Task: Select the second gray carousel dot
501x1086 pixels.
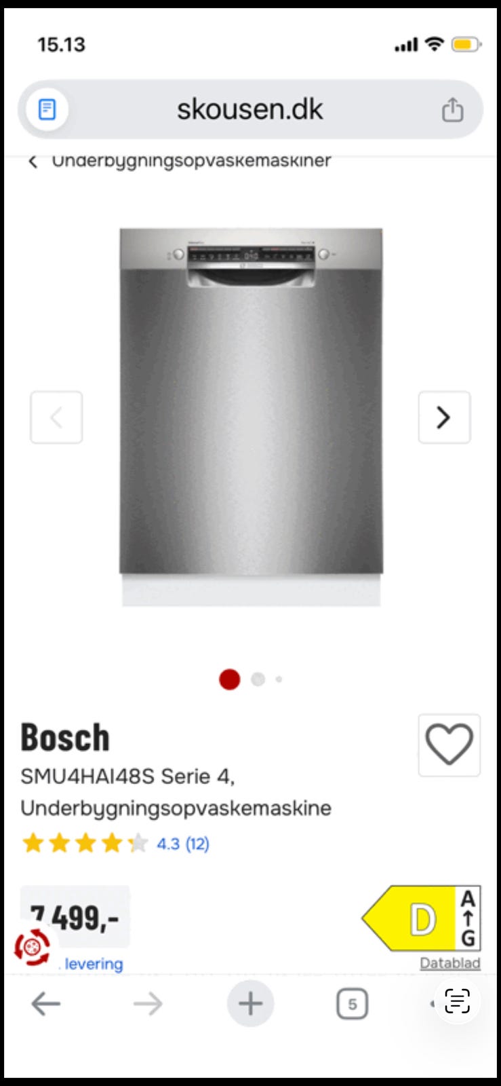Action: pos(258,679)
